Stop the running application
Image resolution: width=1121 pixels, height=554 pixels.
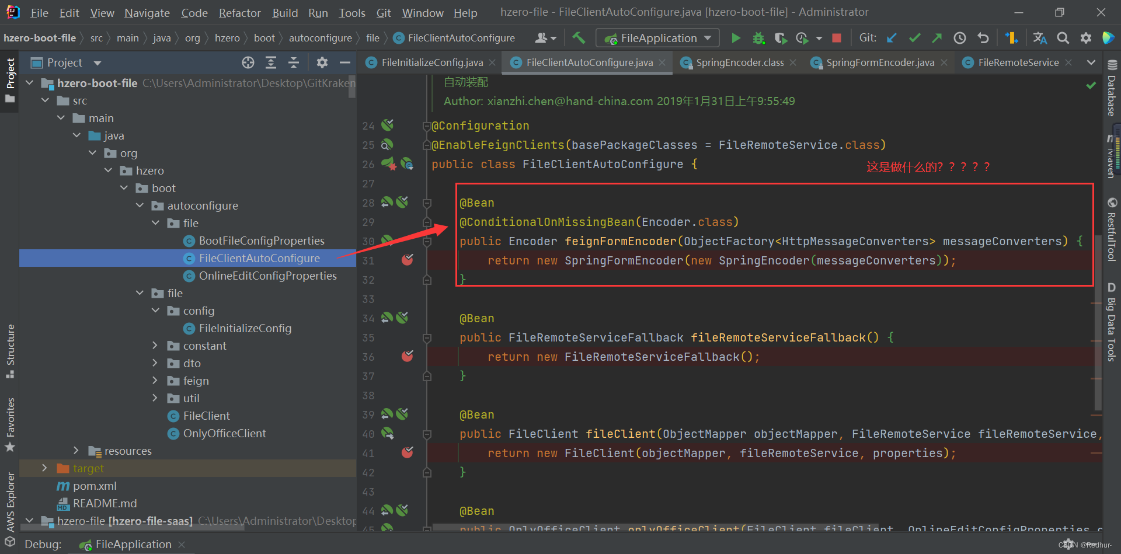837,38
